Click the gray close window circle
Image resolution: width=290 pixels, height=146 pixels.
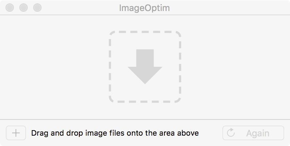click(x=10, y=8)
